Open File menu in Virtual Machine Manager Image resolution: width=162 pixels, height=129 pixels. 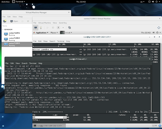click(x=4, y=17)
